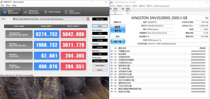The width and height of the screenshot is (210, 99).
Task: Open the Measurement size 512 MB selector
Action: click(x=100, y=40)
